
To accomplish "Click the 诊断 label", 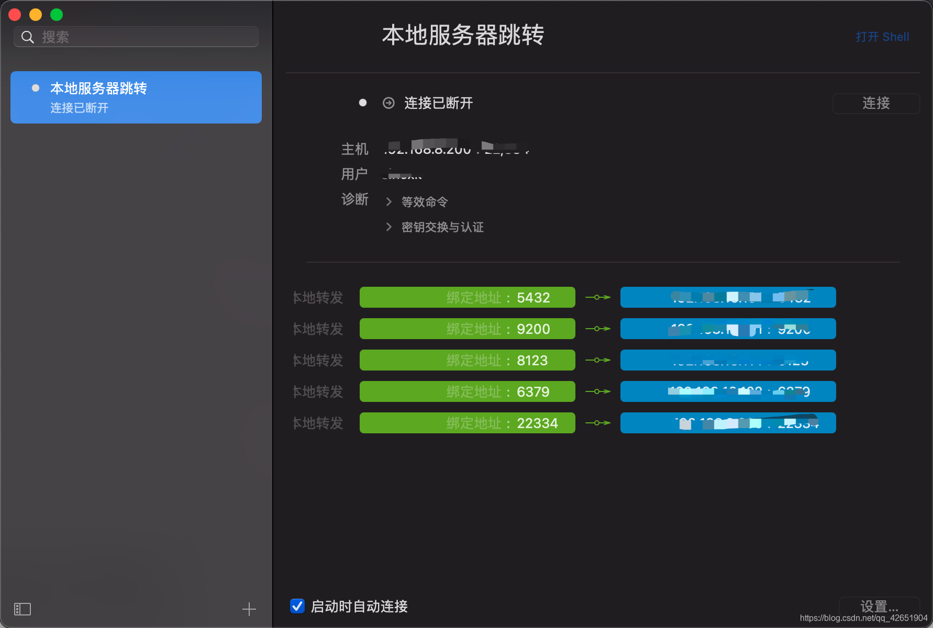I will 355,199.
